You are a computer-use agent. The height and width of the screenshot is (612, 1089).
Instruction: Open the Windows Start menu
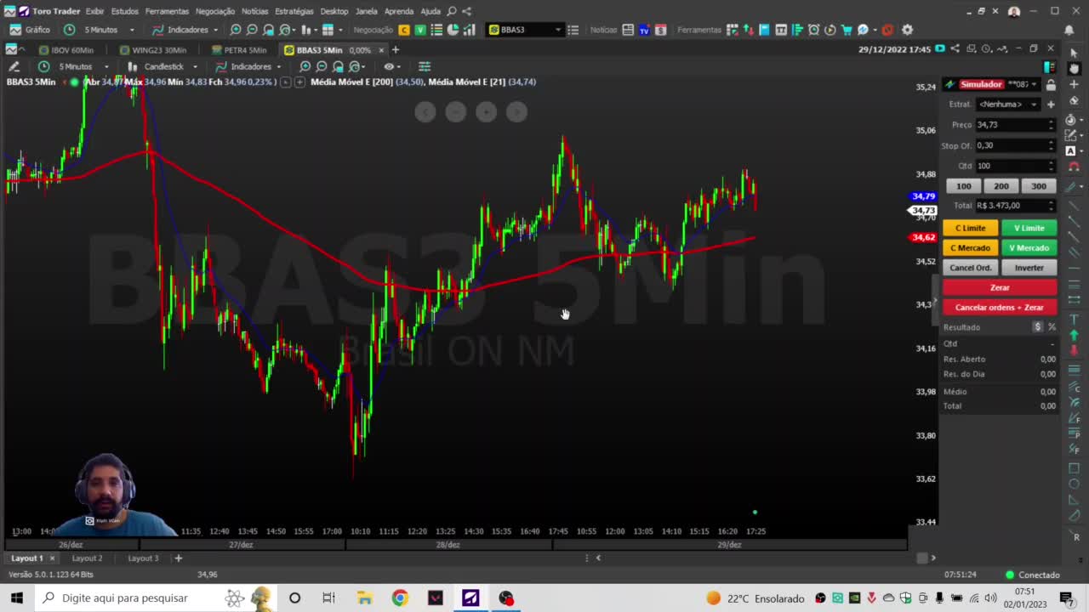17,598
